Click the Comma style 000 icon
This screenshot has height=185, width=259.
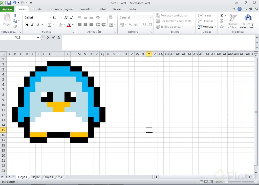click(136, 25)
